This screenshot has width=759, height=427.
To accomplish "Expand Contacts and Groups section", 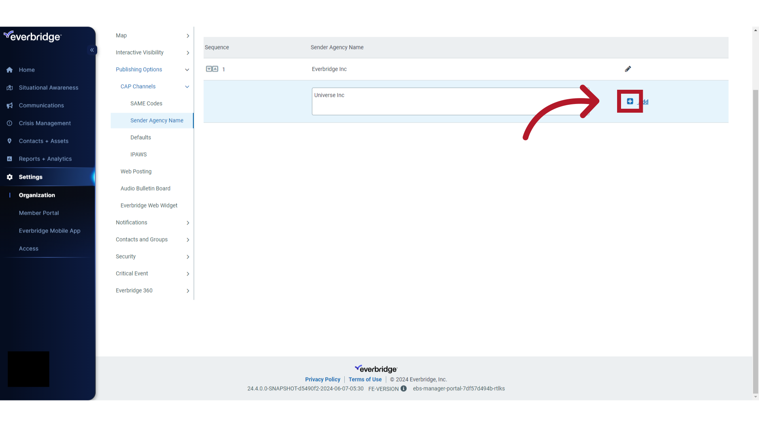I will tap(188, 240).
